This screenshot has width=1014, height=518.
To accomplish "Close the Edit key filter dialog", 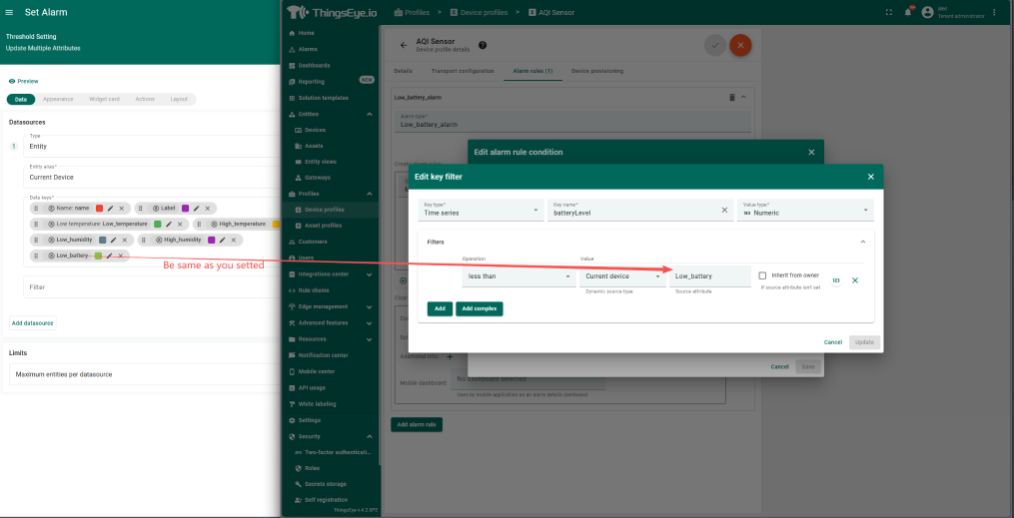I will coord(870,177).
